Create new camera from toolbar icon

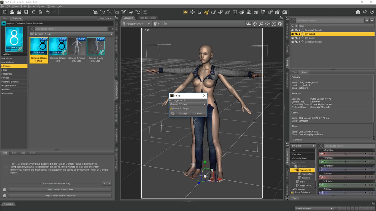96,12
